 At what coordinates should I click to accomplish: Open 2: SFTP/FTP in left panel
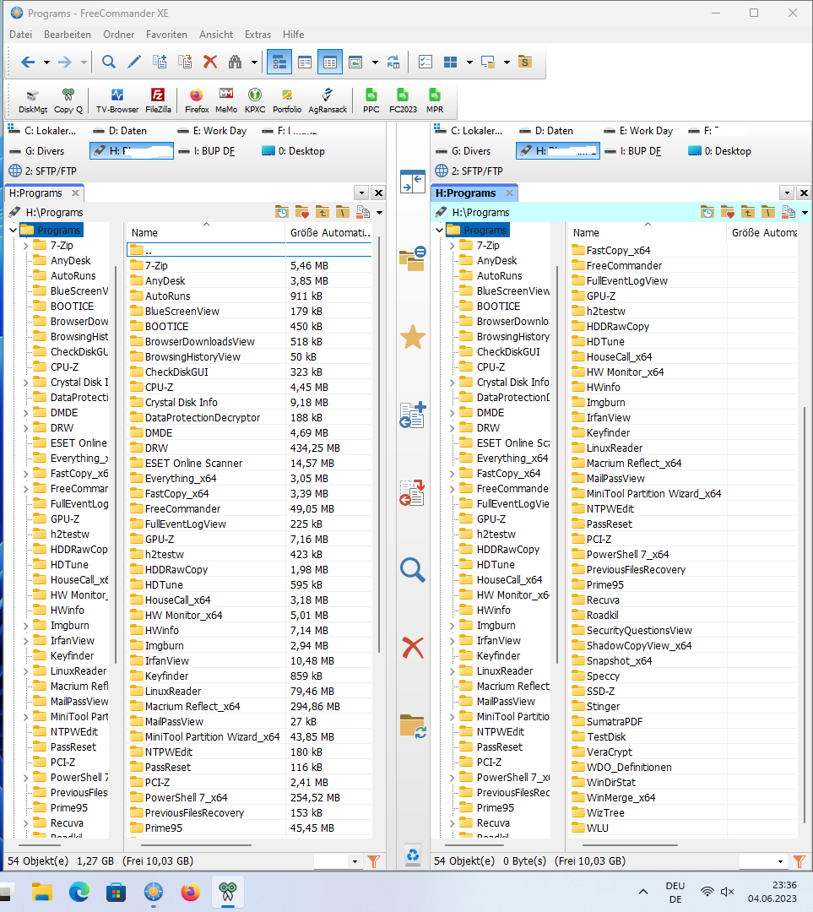pos(43,171)
